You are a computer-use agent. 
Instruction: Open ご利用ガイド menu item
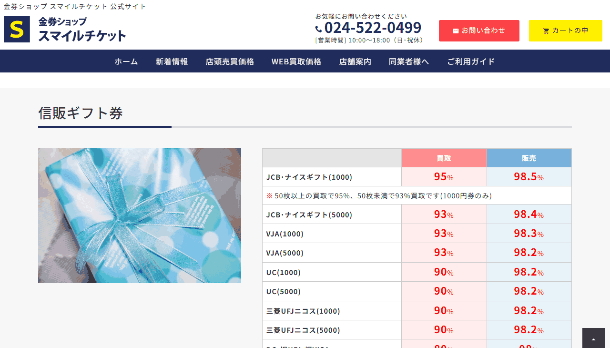(x=471, y=61)
